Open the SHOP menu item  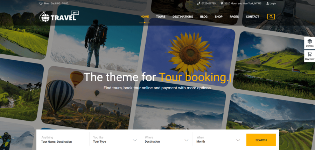click(218, 17)
